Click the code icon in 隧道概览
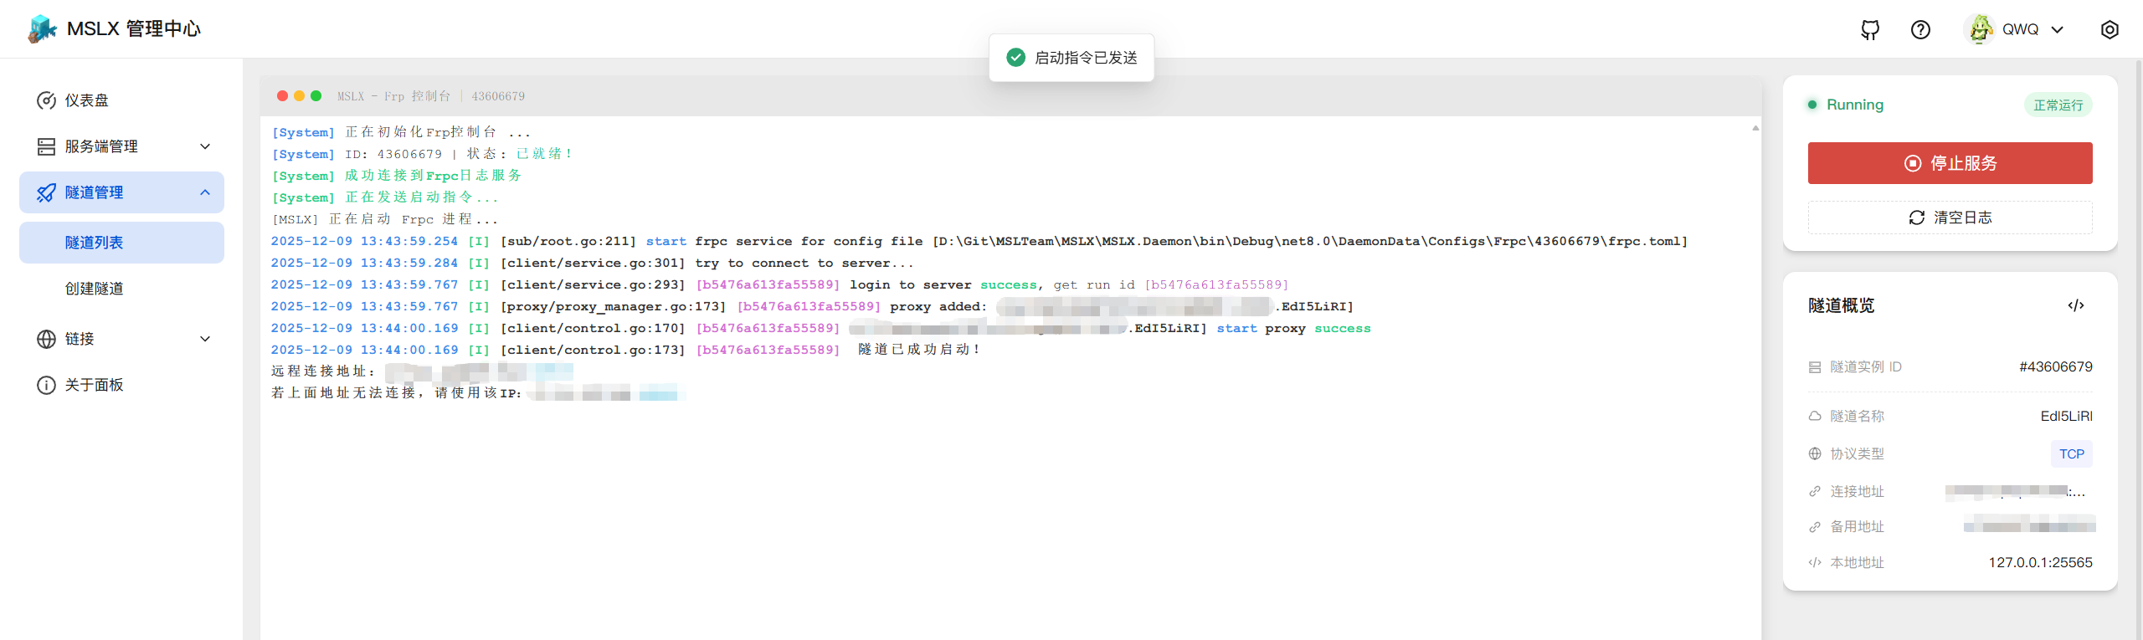2143x640 pixels. tap(2076, 305)
